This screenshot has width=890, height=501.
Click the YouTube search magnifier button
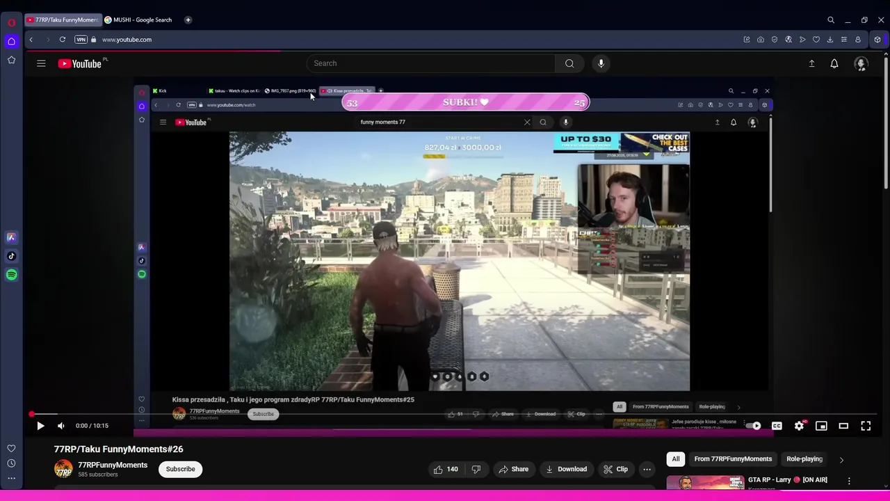click(569, 63)
